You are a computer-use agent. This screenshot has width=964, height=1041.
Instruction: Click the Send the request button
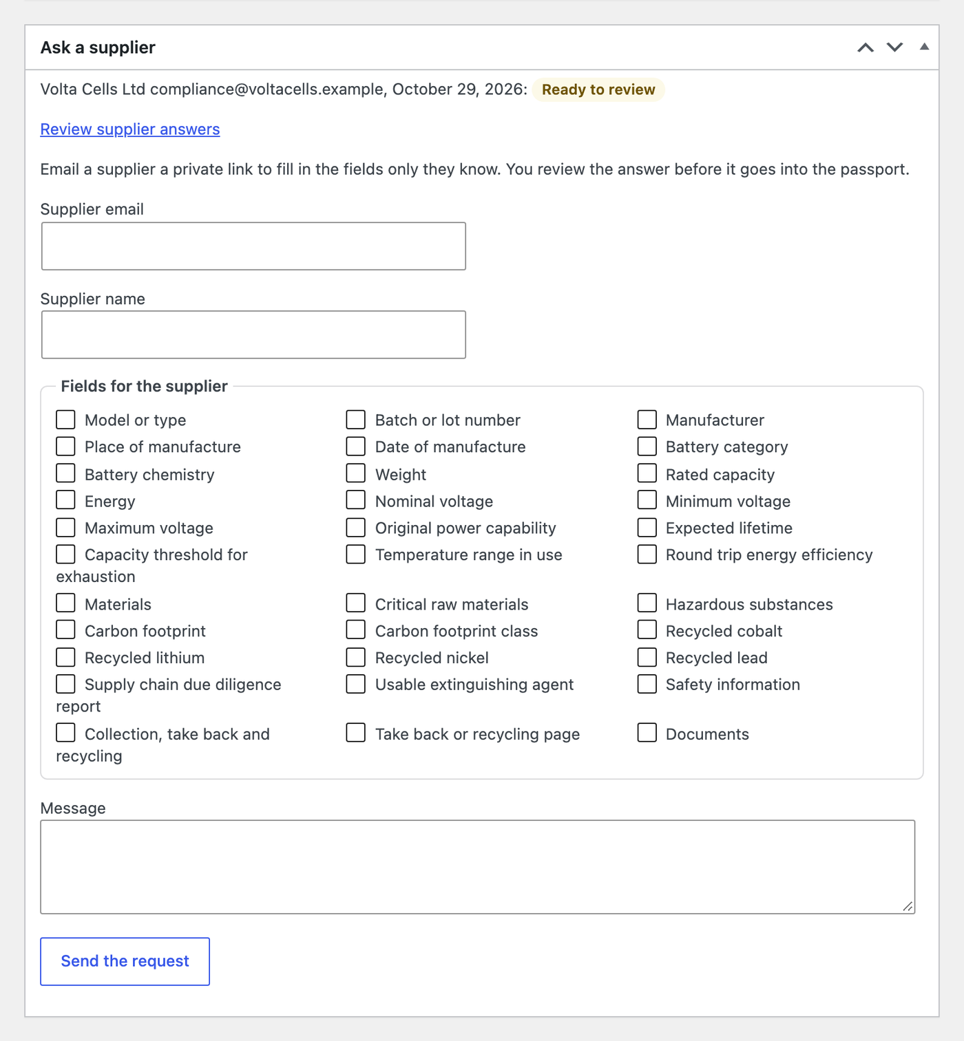tap(125, 961)
